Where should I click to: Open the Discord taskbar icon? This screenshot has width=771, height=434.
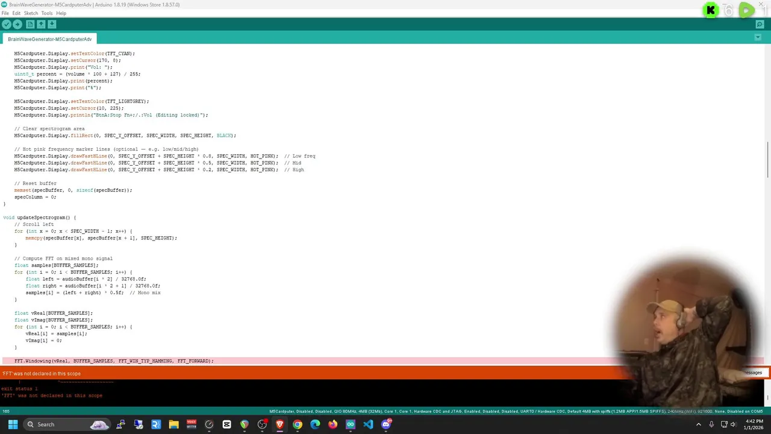(386, 424)
